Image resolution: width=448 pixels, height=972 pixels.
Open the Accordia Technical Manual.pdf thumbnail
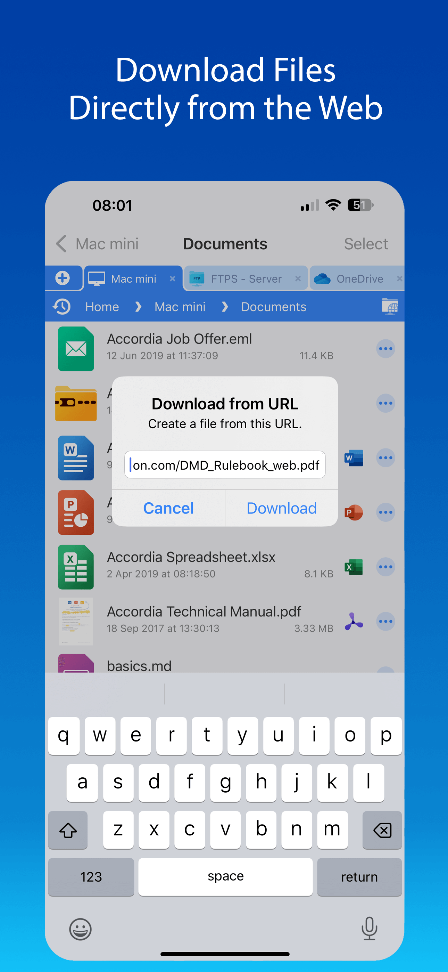tap(76, 622)
